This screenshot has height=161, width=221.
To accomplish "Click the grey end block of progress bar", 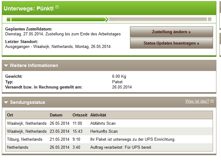I will 210,19.
